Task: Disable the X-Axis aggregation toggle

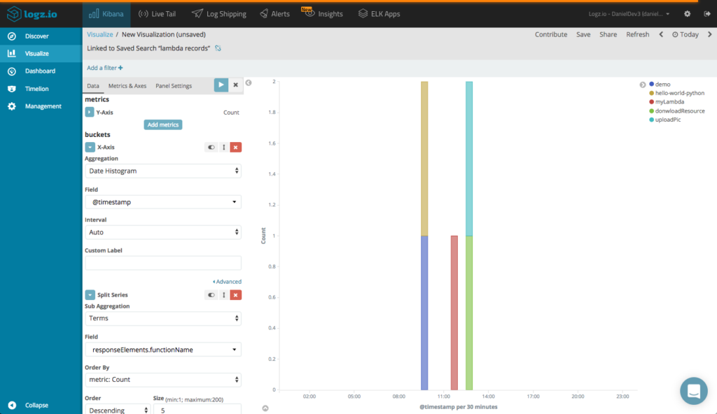Action: pos(211,148)
